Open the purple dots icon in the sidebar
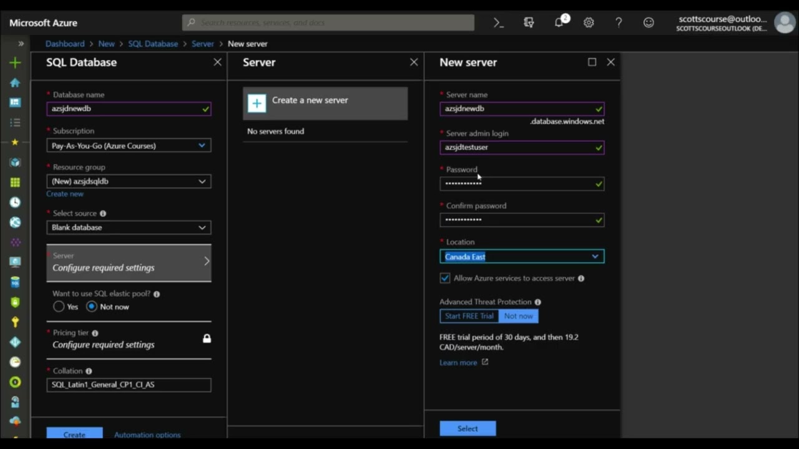The width and height of the screenshot is (799, 449). pos(15,242)
